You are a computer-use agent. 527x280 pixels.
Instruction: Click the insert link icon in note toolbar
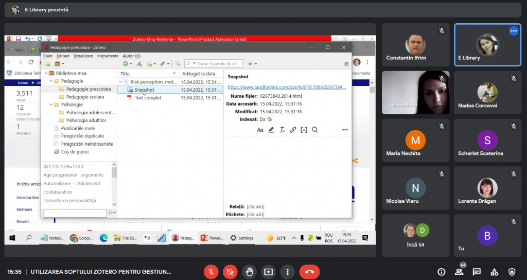coord(293,130)
